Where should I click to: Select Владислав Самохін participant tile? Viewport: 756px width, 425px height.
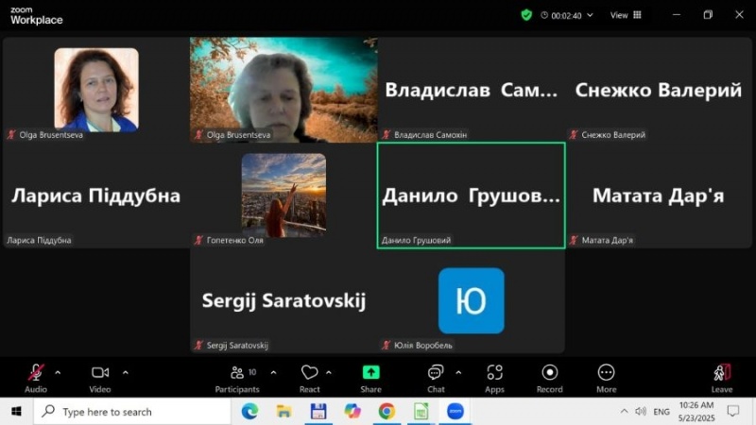(x=471, y=90)
